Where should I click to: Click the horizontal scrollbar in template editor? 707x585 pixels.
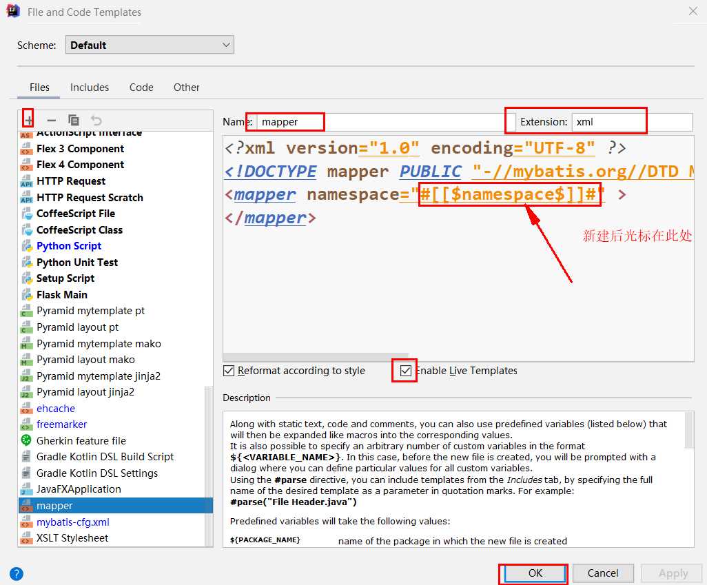(x=316, y=357)
